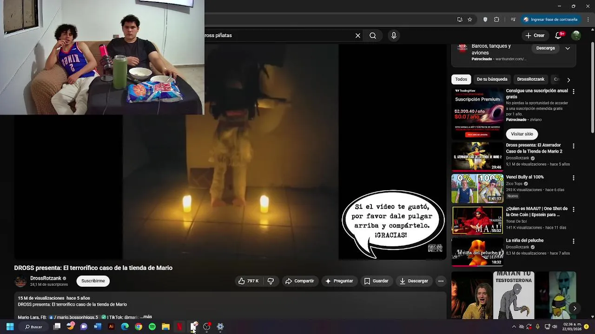Open Microsoft Word from the taskbar
595x334 pixels.
pyautogui.click(x=98, y=327)
